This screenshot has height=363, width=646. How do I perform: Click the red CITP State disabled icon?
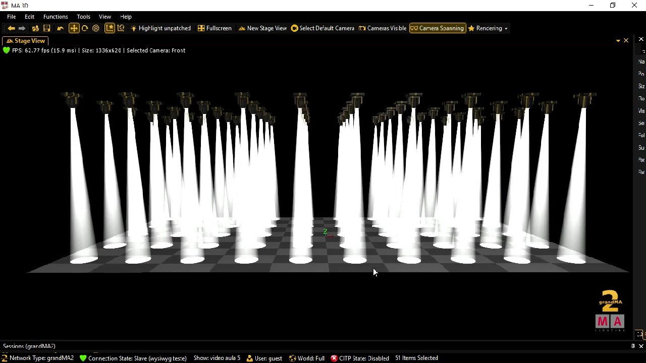[334, 358]
